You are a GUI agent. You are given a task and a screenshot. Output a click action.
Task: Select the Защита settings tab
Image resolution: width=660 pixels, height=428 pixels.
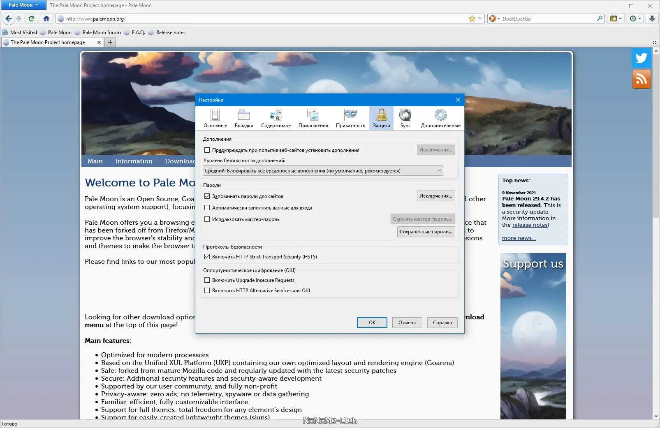tap(382, 118)
